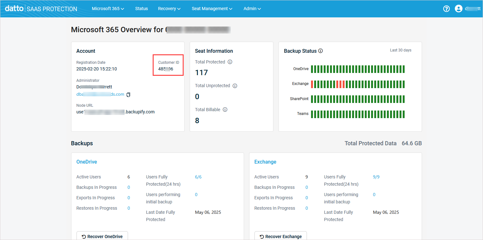The height and width of the screenshot is (240, 483).
Task: Copy the administrator email using the copy icon
Action: [128, 94]
